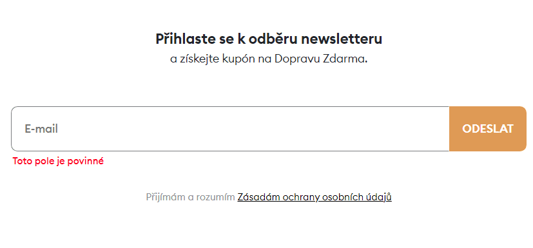This screenshot has height=248, width=533.
Task: Click the Přijímám a rozumím text
Action: 190,197
